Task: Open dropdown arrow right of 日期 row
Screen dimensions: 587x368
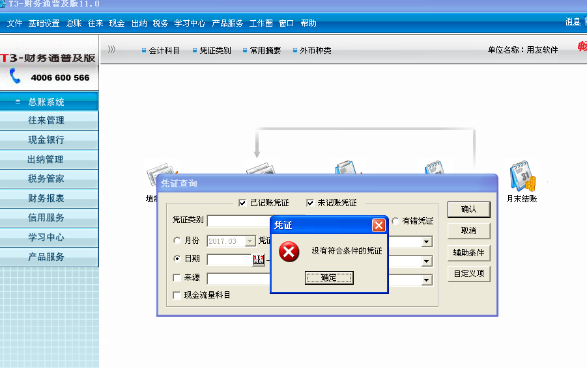Action: click(x=426, y=261)
